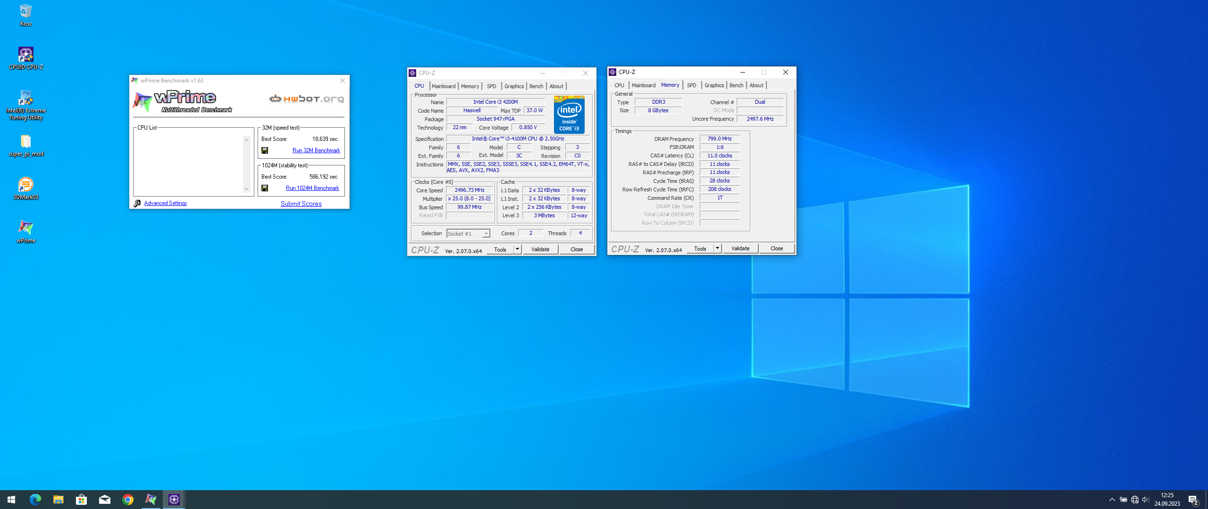Screen dimensions: 1208x509
Task: Open the network status tray icon
Action: [1135, 500]
